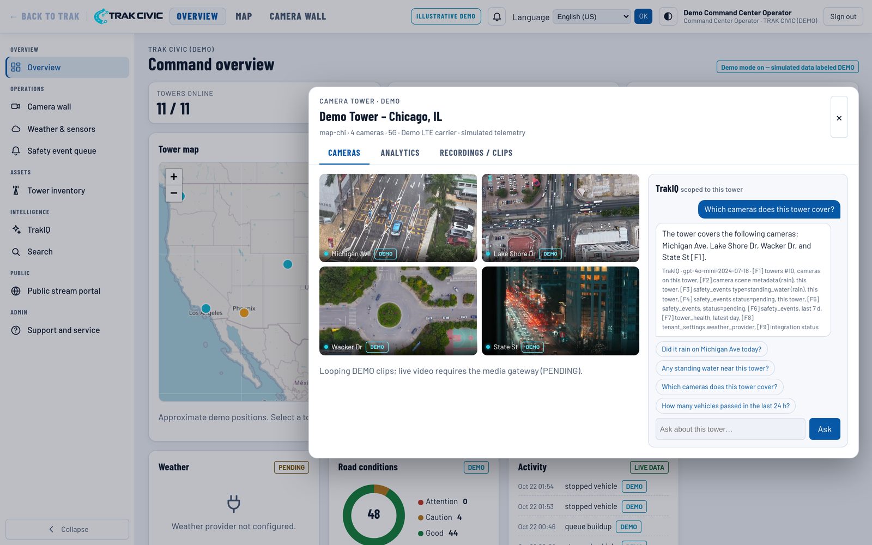The width and height of the screenshot is (872, 545).
Task: Ask 'How many vehicles passed in the last 24 h?'
Action: [725, 406]
